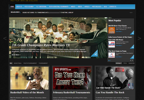Image resolution: width=144 pixels, height=100 pixels.
Task: Open the Home menu item
Action: pos(12,7)
